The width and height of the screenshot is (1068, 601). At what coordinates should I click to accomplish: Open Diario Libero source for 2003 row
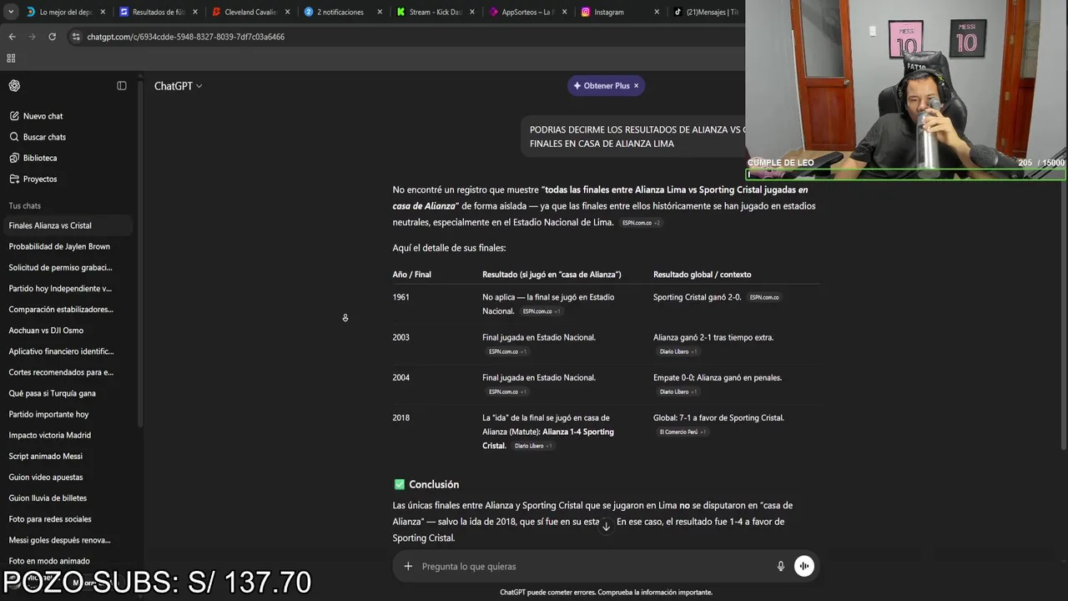point(678,351)
